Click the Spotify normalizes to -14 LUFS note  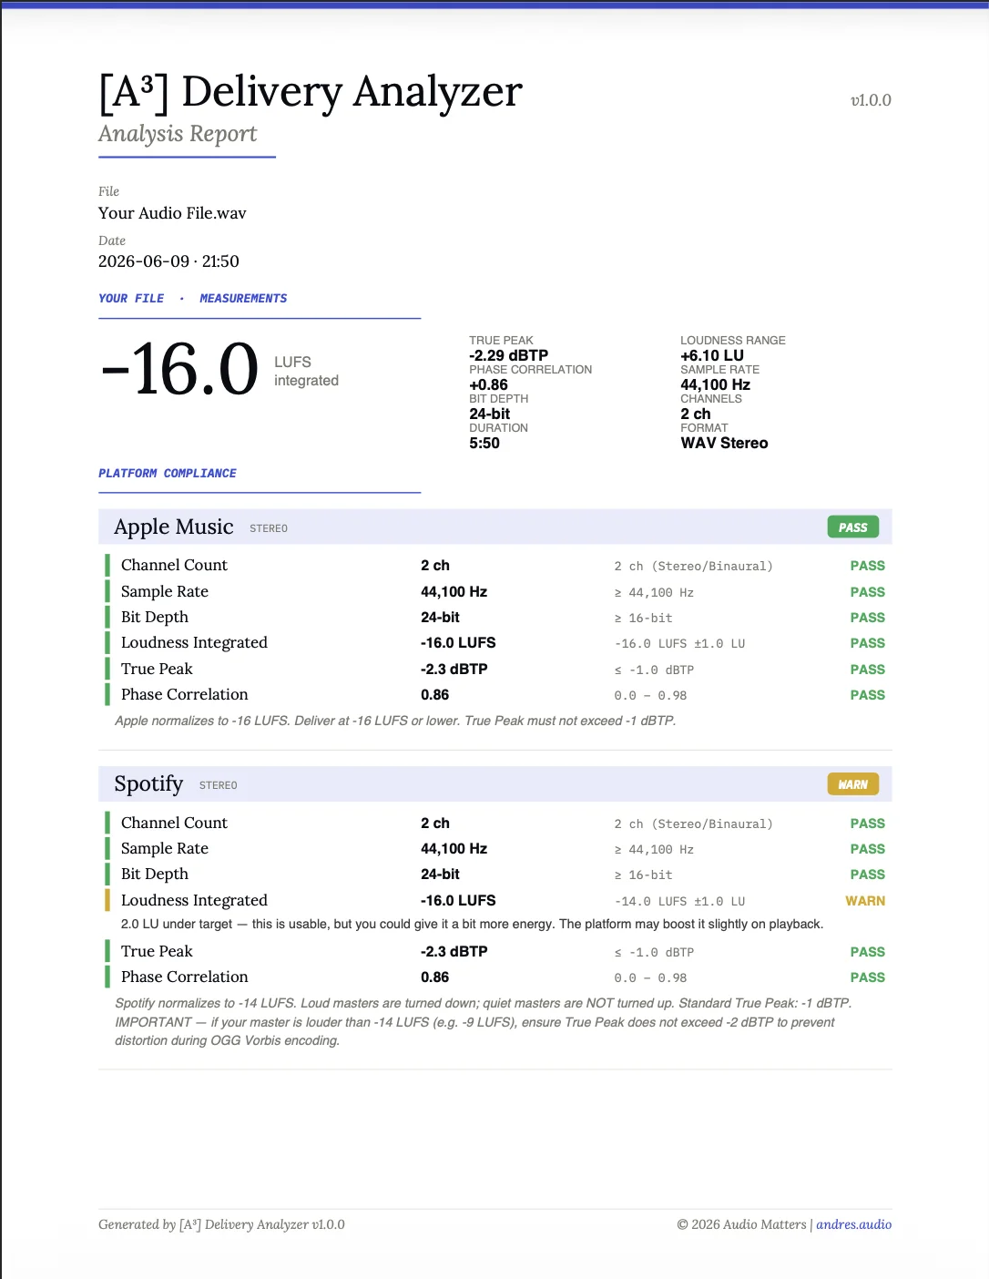click(x=483, y=1021)
